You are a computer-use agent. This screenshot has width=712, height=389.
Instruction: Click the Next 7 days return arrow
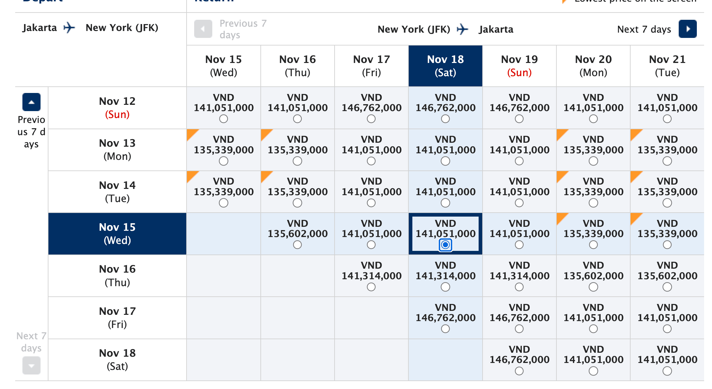point(687,29)
